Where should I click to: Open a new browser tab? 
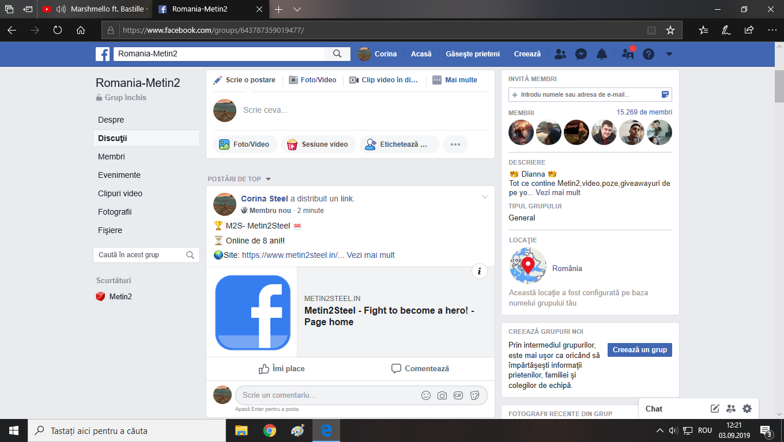coord(278,9)
